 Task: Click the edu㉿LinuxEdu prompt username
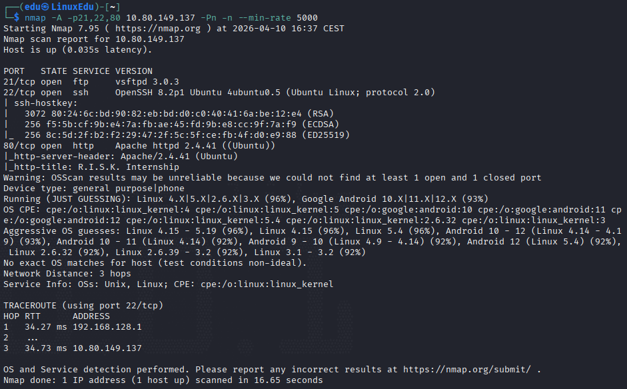pos(59,7)
